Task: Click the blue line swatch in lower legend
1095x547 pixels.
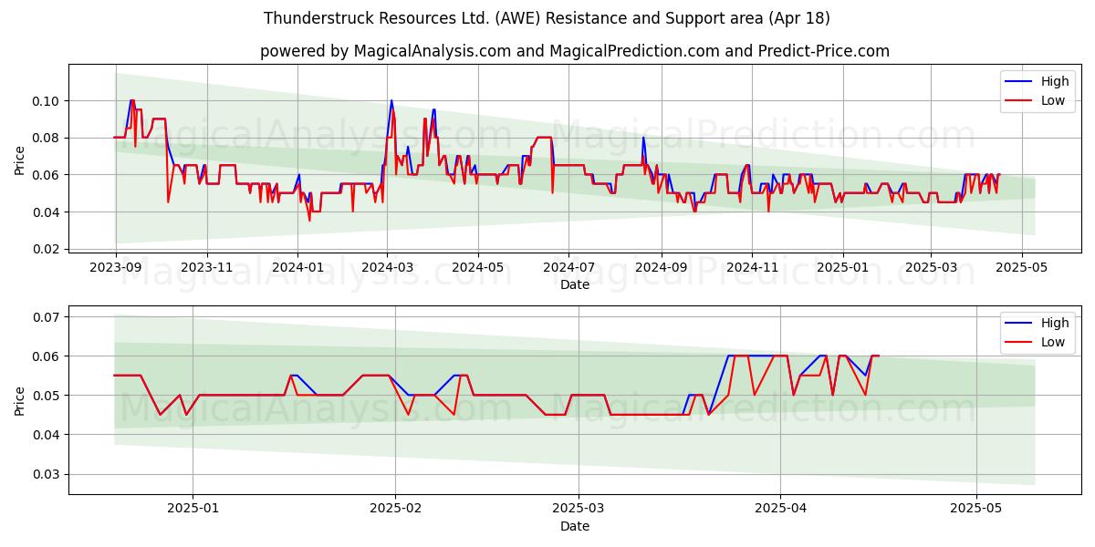Action: tap(1019, 324)
